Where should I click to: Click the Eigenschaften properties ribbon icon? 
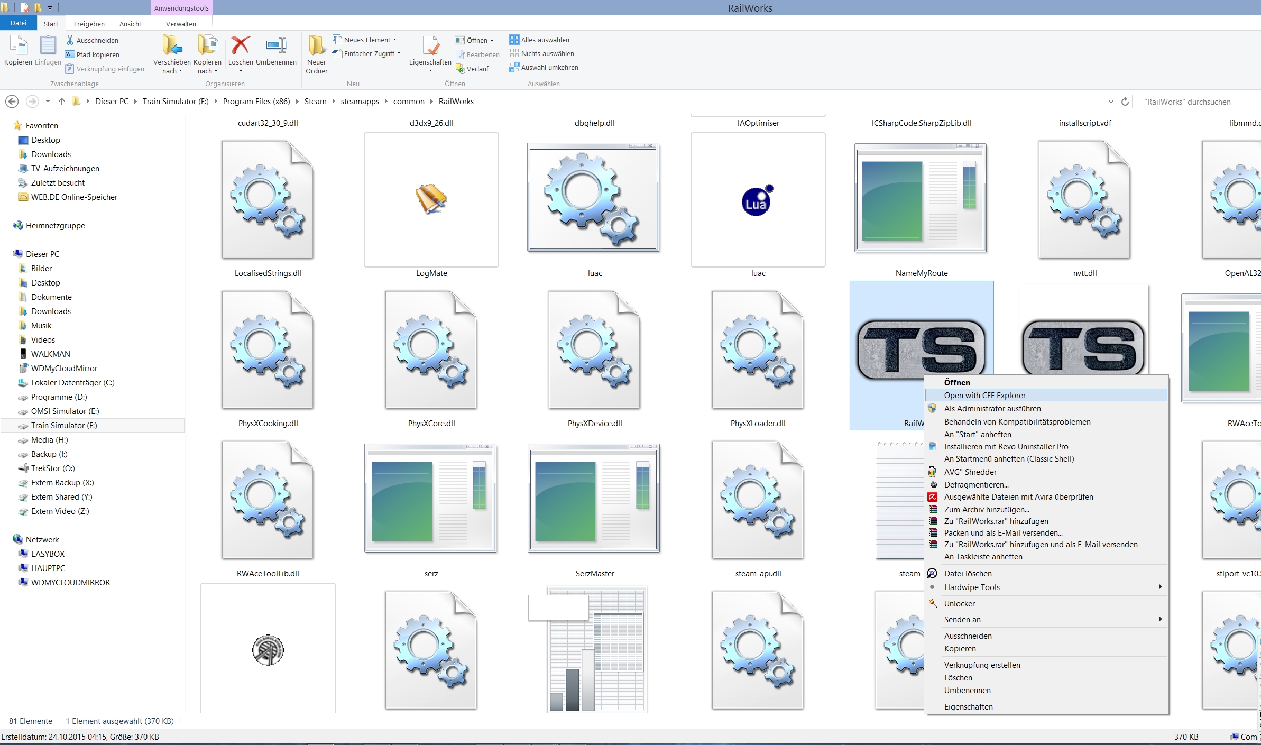click(x=430, y=46)
